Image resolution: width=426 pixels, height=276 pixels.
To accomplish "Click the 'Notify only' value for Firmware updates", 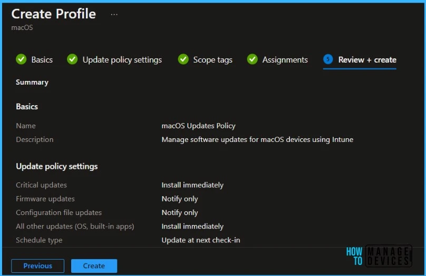I will click(180, 199).
